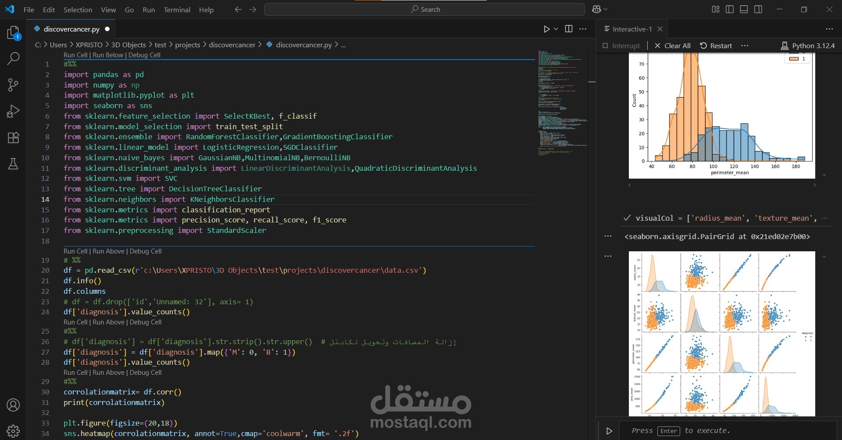The width and height of the screenshot is (842, 440).
Task: Click Clear All in the Interactive window
Action: point(672,46)
